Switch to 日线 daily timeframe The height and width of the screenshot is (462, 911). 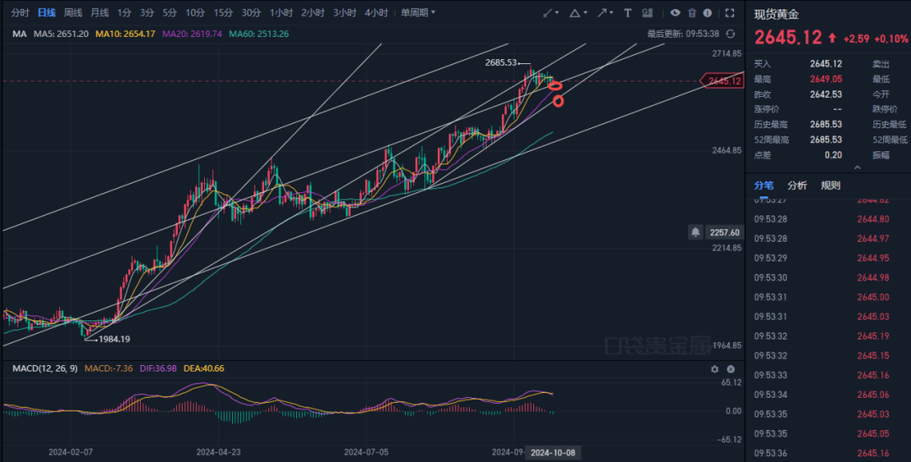[x=46, y=13]
